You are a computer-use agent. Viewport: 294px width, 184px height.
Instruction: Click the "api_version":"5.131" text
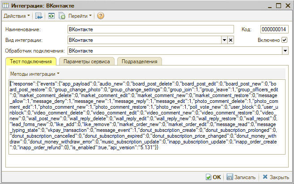132,147
